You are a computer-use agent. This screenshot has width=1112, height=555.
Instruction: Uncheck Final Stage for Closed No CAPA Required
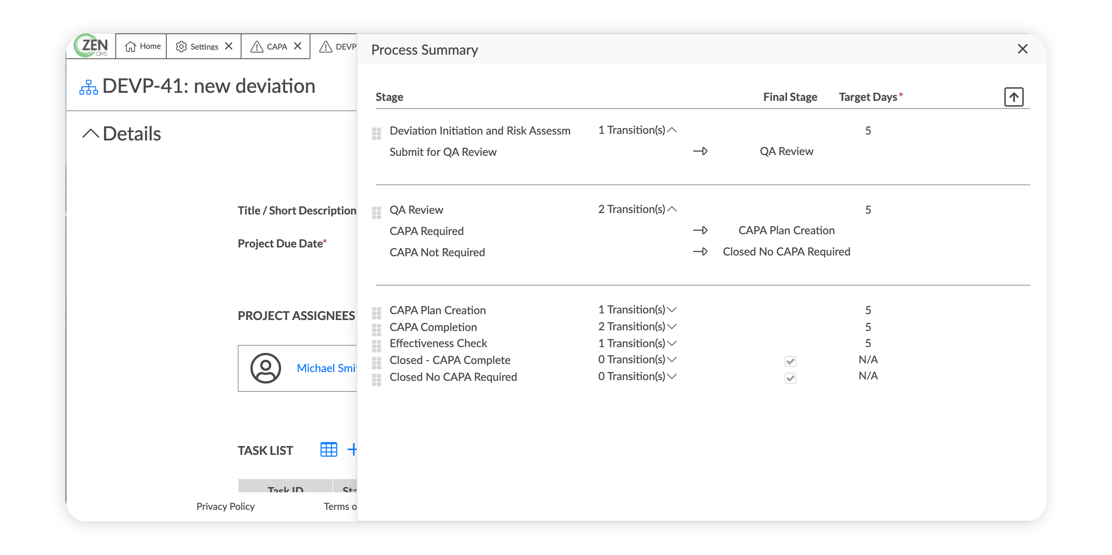[x=790, y=378]
